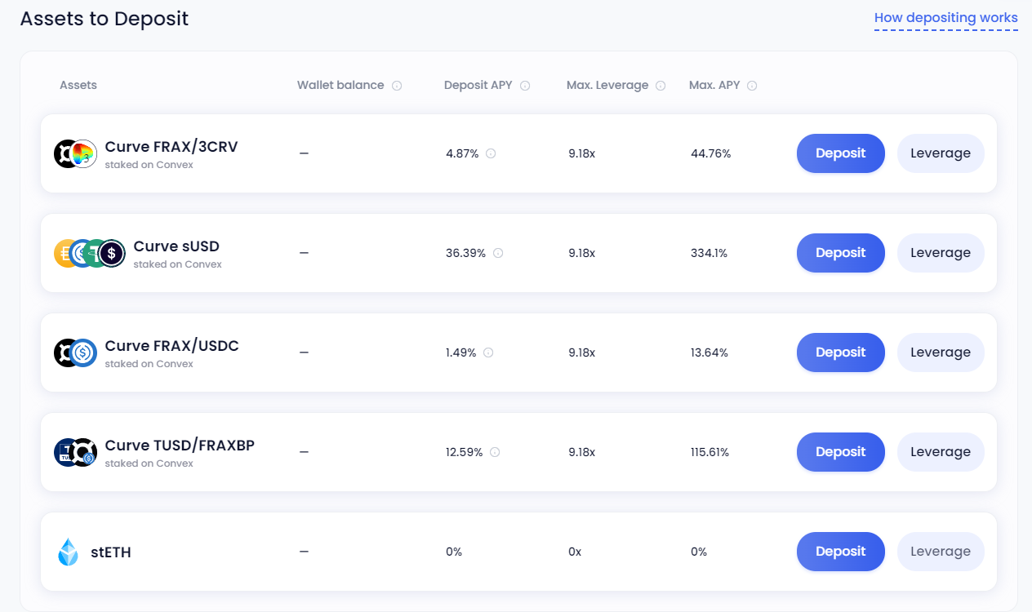Image resolution: width=1032 pixels, height=612 pixels.
Task: Click the Max. APY column header
Action: click(714, 85)
